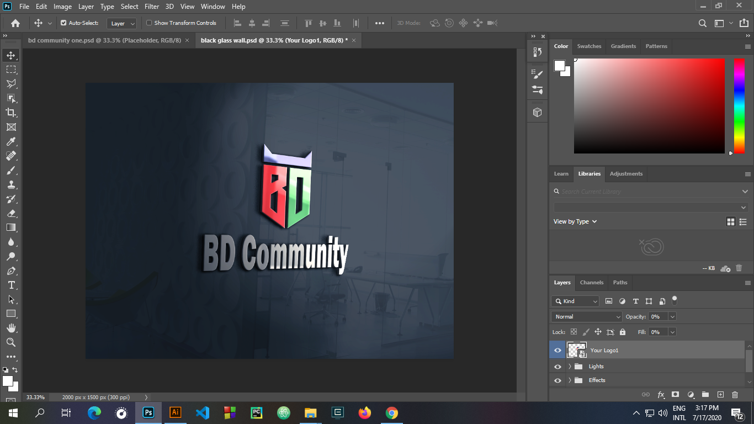Select the Rectangle shape tool
The image size is (754, 424).
pyautogui.click(x=11, y=314)
